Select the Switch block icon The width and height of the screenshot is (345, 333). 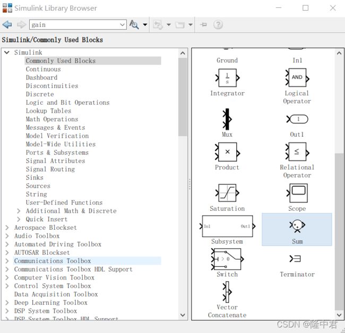click(x=227, y=259)
